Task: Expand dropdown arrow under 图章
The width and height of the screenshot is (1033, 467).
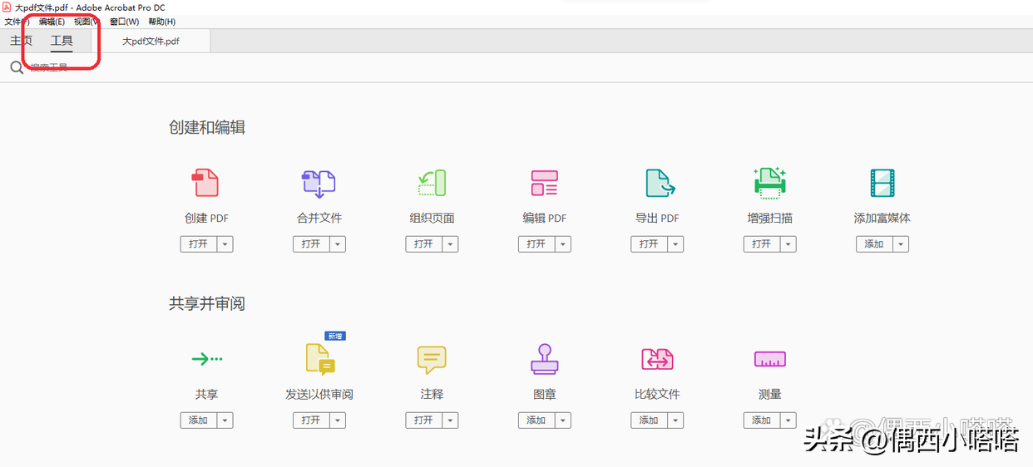Action: 563,420
